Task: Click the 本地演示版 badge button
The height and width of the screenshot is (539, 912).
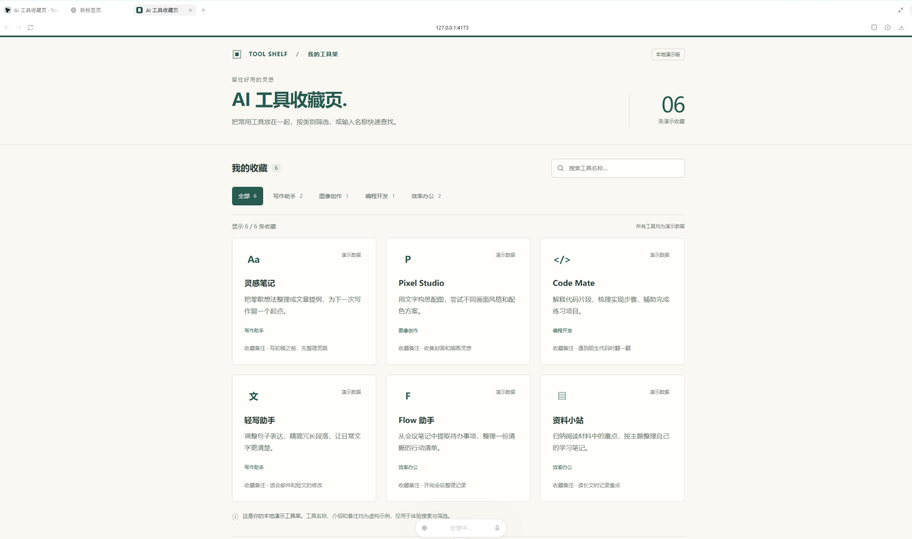Action: [668, 54]
